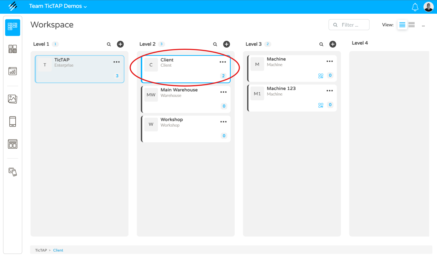The image size is (437, 256).
Task: Open the image gallery sidebar icon
Action: tap(13, 99)
